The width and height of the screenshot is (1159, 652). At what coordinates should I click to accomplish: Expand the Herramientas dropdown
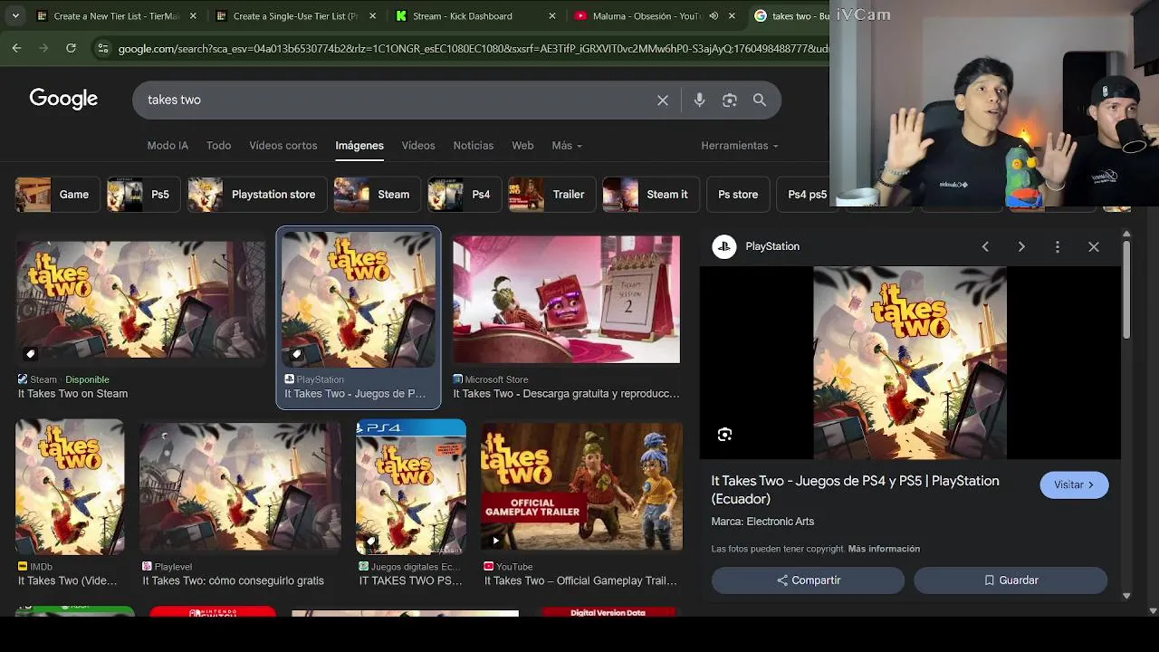(x=739, y=145)
